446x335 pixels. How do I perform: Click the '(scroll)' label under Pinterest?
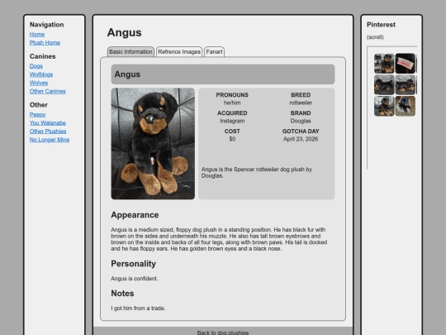tap(375, 37)
